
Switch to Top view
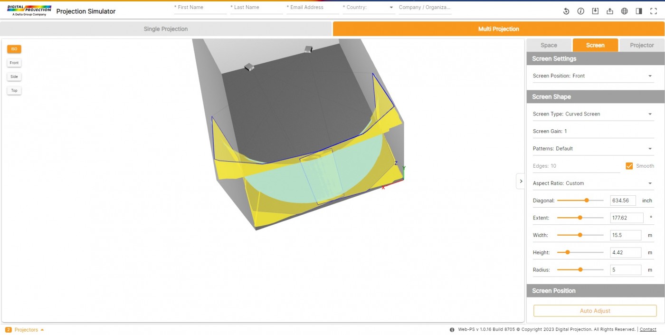(14, 90)
